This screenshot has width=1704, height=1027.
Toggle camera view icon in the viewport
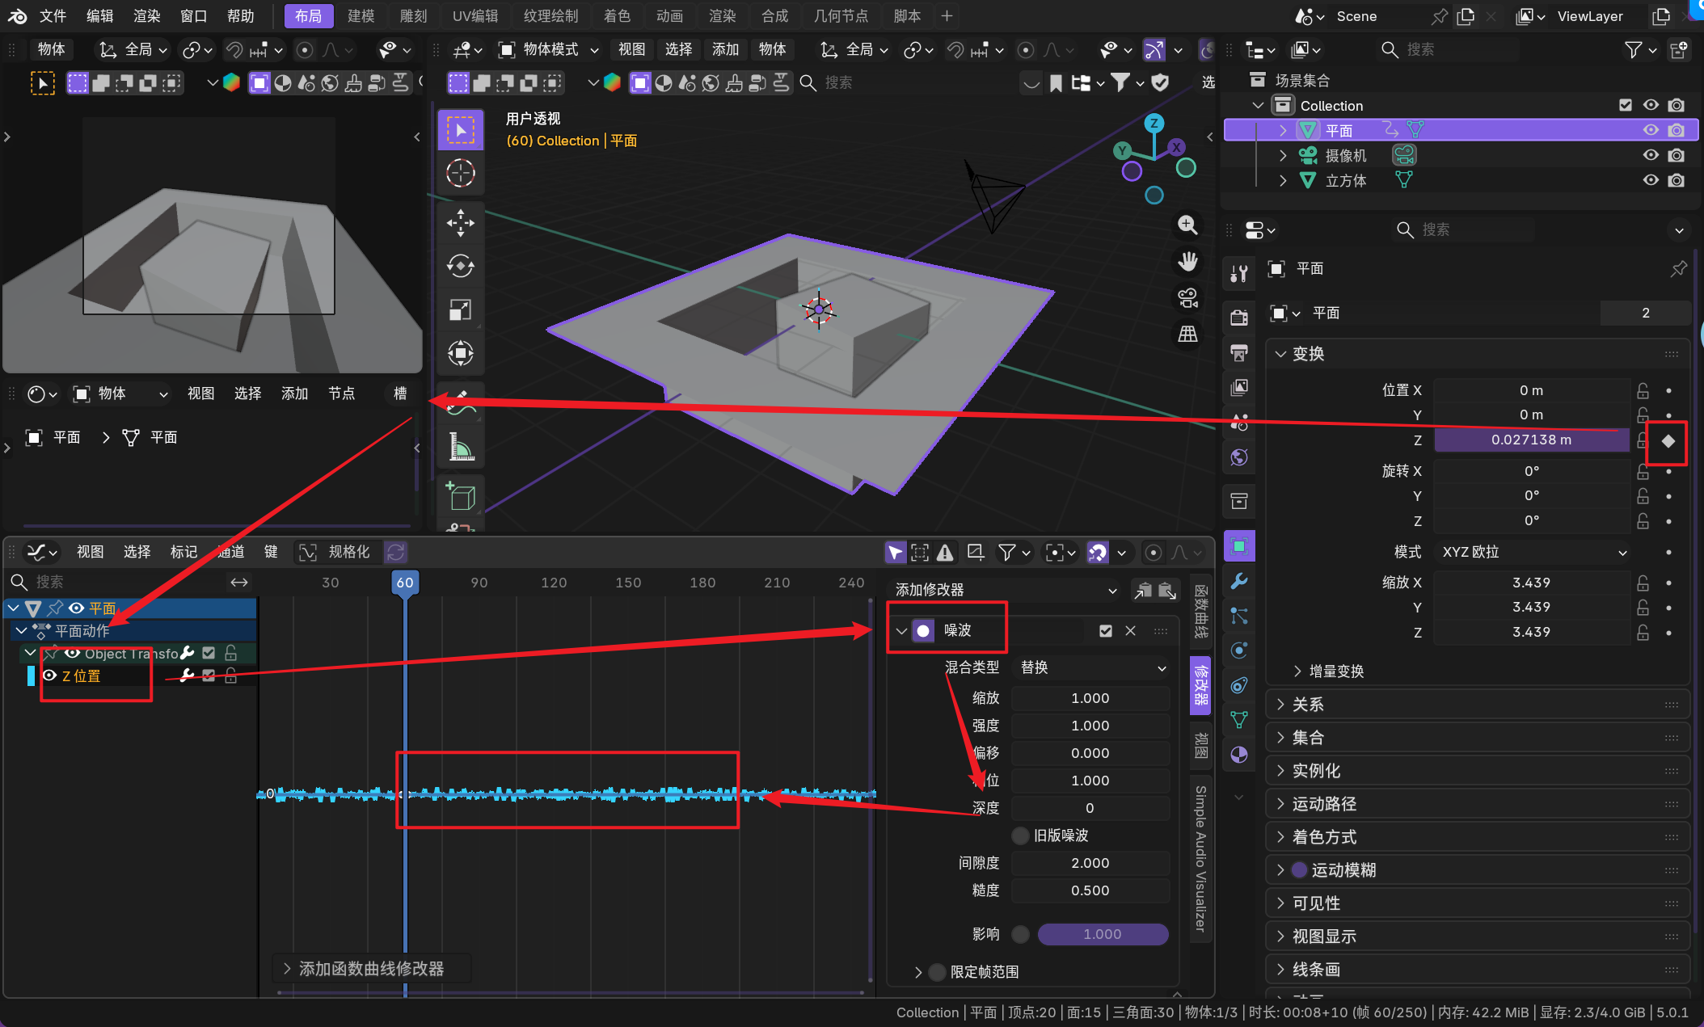tap(1187, 298)
